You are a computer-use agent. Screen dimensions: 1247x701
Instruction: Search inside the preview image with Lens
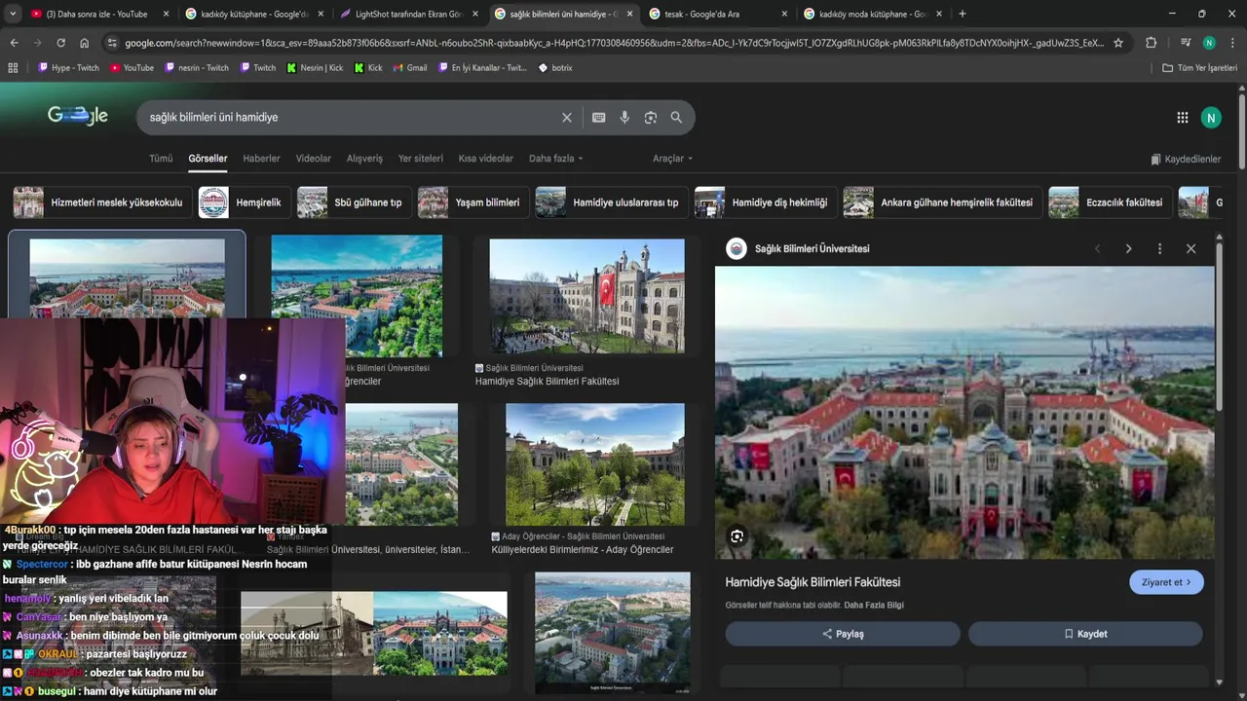[737, 536]
